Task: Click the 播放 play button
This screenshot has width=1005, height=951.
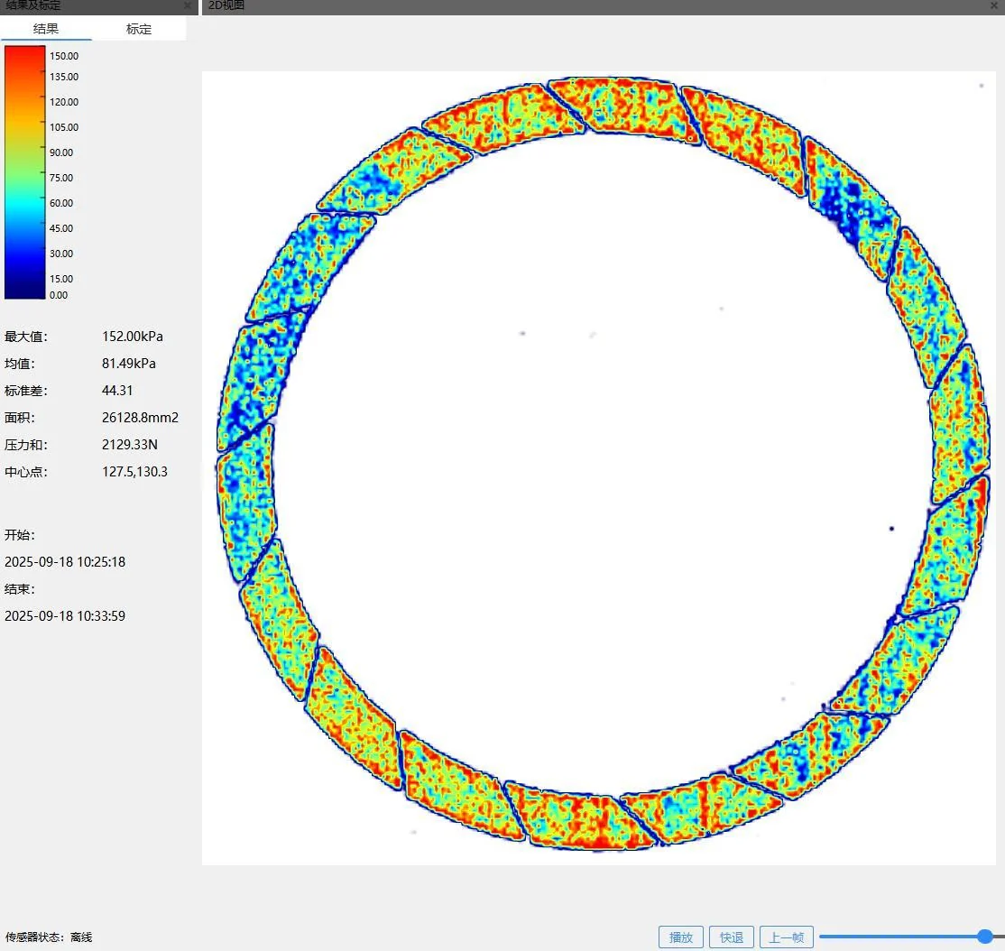Action: (681, 937)
